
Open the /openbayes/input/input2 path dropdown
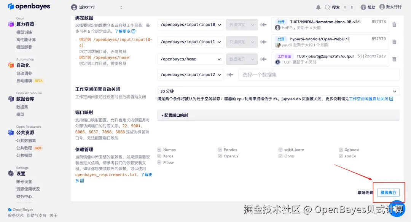pyautogui.click(x=191, y=75)
